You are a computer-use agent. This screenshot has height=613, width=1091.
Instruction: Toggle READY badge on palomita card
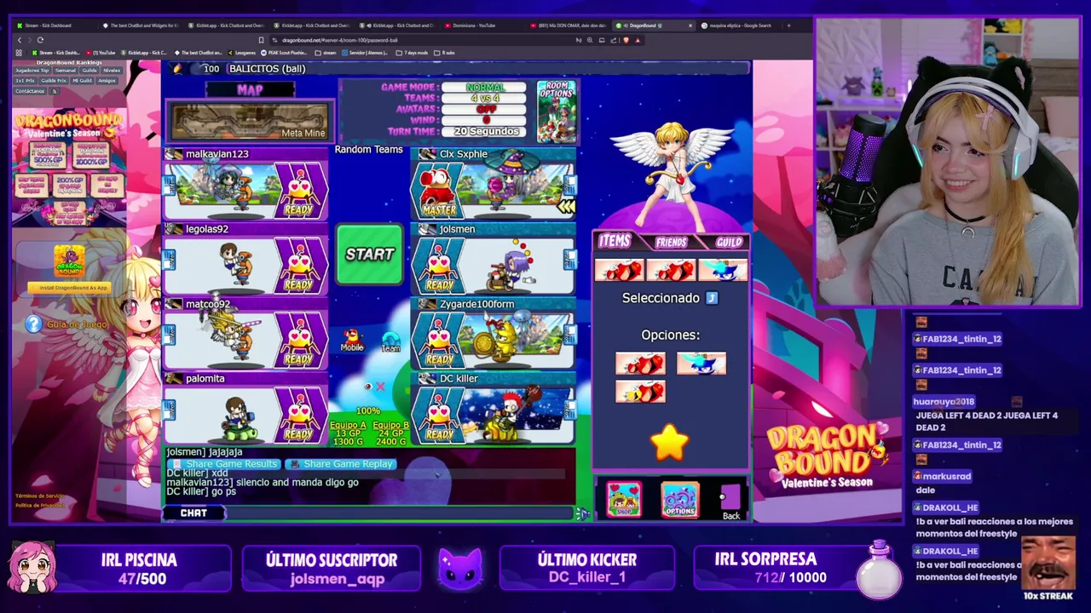299,416
